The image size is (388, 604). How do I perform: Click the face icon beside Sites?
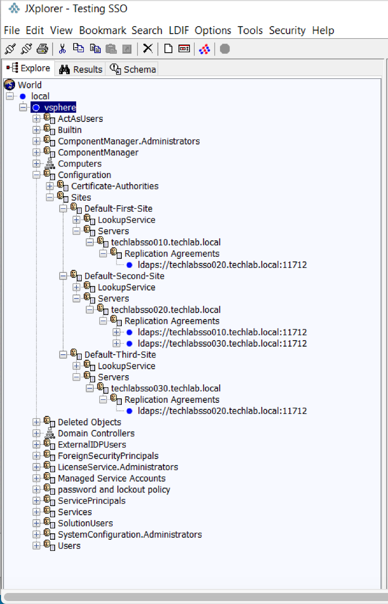coord(63,197)
